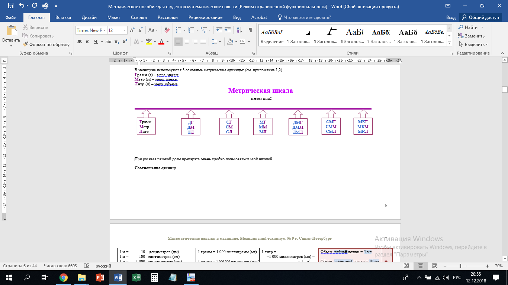
Task: Open the Файл menu
Action: (x=11, y=17)
